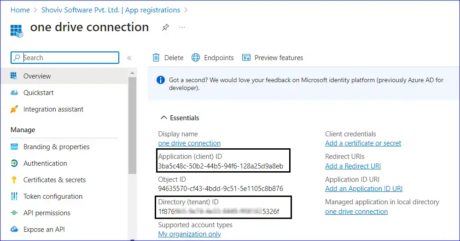Open Quickstart from the sidebar
The image size is (460, 241).
click(x=38, y=93)
